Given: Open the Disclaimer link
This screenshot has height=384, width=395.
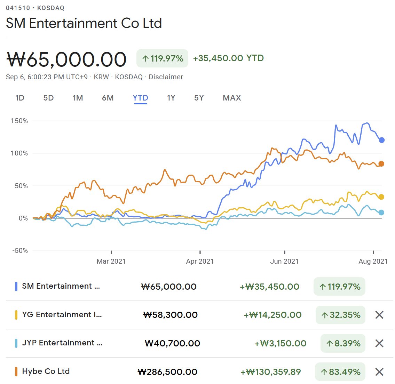Looking at the screenshot, I should click(166, 77).
